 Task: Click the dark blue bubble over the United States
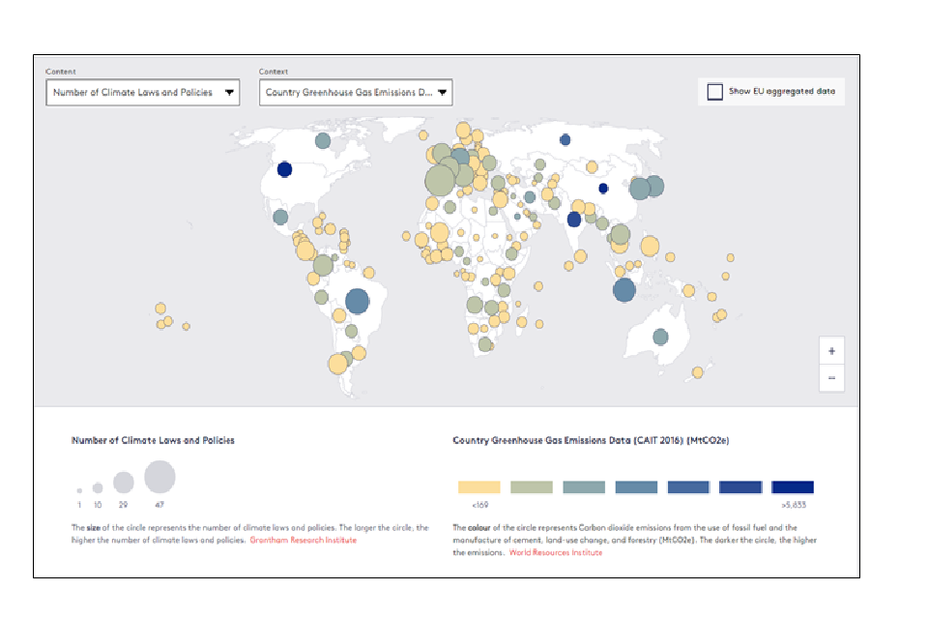click(x=284, y=169)
